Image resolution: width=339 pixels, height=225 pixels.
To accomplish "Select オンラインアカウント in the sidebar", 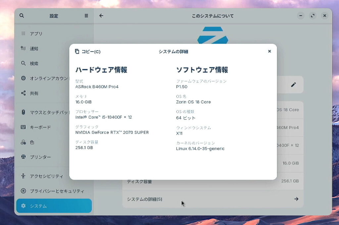I will 46,78.
